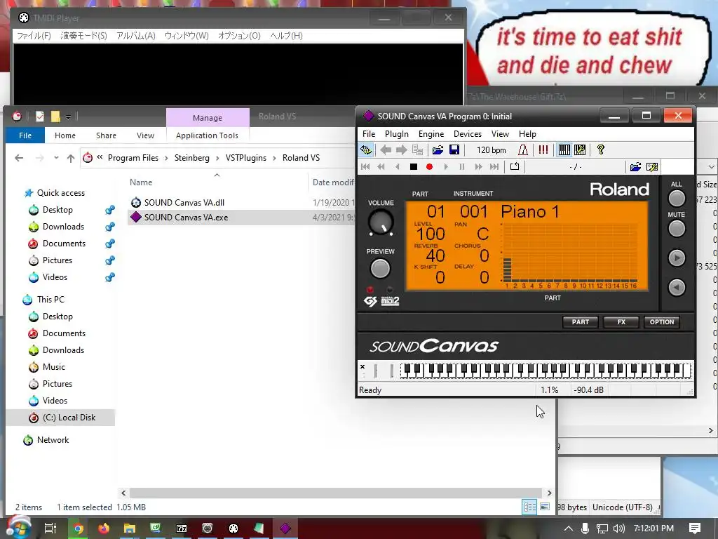Screen dimensions: 718x539
Task: Click the Piano 1 instrument name on the display
Action: (530, 212)
